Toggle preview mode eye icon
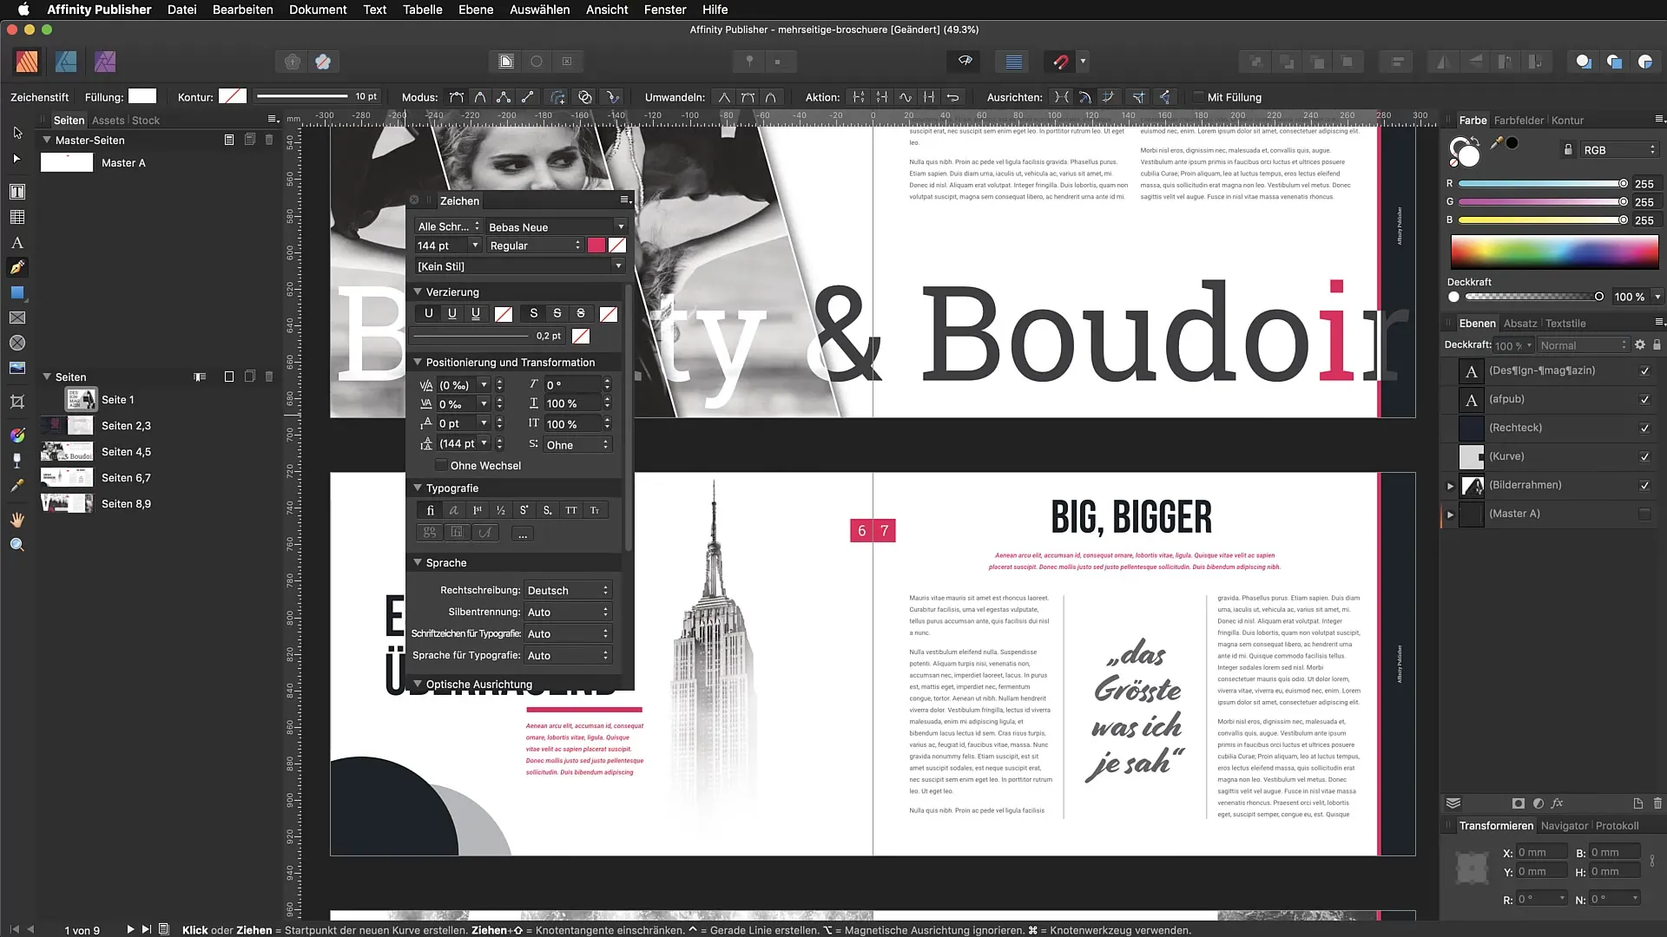1667x937 pixels. 965,62
